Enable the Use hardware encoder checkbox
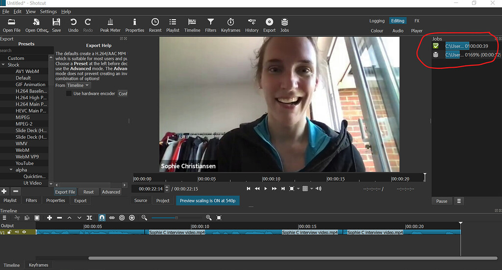 coord(69,93)
